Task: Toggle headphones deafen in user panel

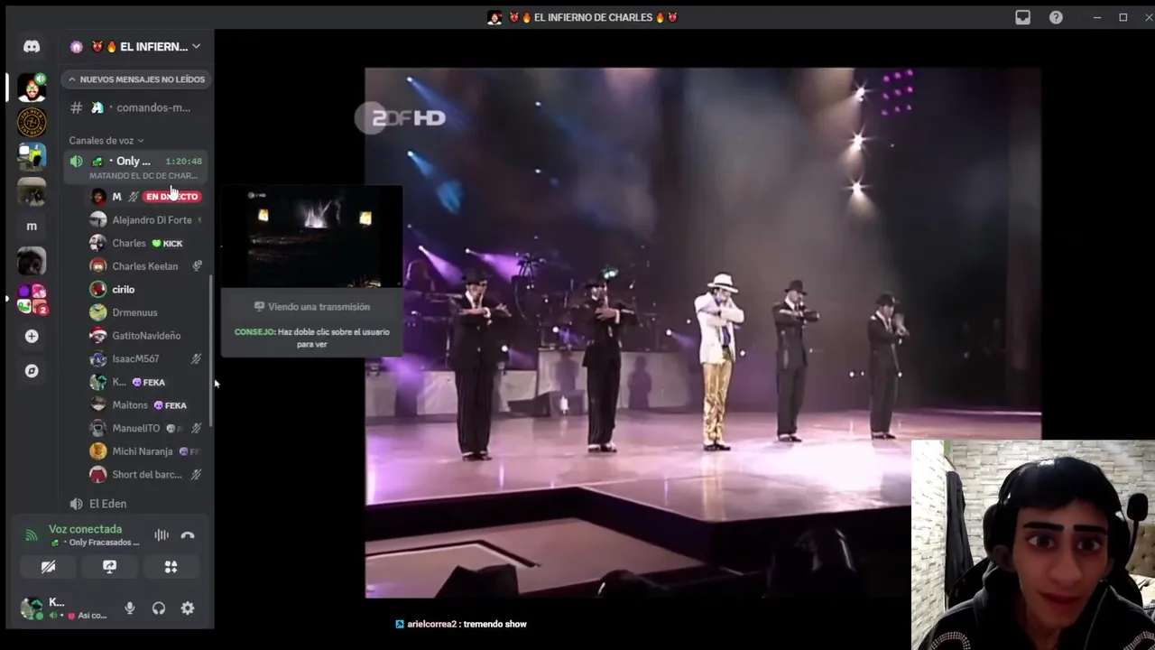Action: [159, 608]
